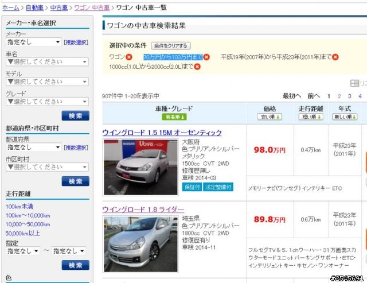Viewport: 367px width, 283px height.
Task: Select the 89.8万円 price text
Action: tap(270, 219)
